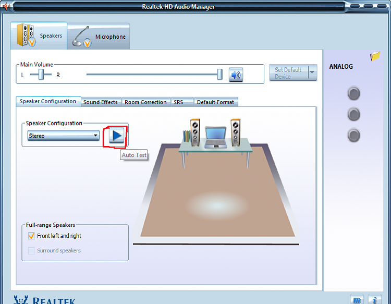391x304 pixels.
Task: Toggle the Surround speakers checkbox
Action: (x=31, y=250)
